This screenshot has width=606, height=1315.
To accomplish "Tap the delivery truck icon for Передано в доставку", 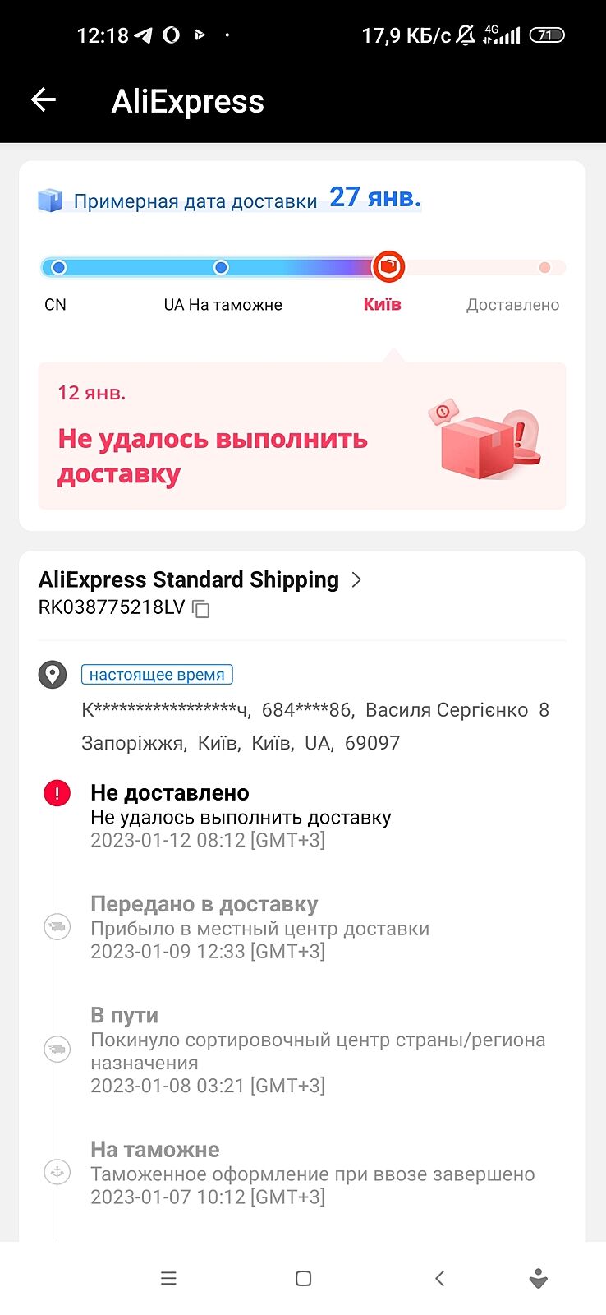I will tap(57, 927).
